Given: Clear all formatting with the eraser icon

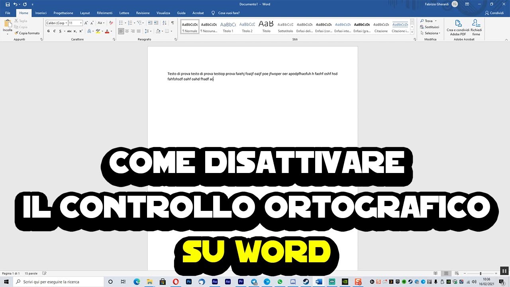Looking at the screenshot, I should click(x=110, y=23).
